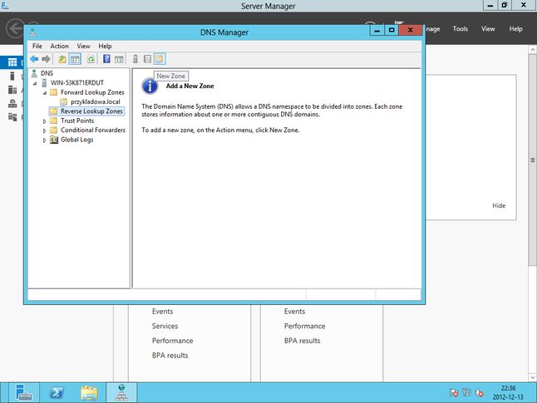Click the Up One Level folder icon
The width and height of the screenshot is (537, 403).
click(x=62, y=59)
